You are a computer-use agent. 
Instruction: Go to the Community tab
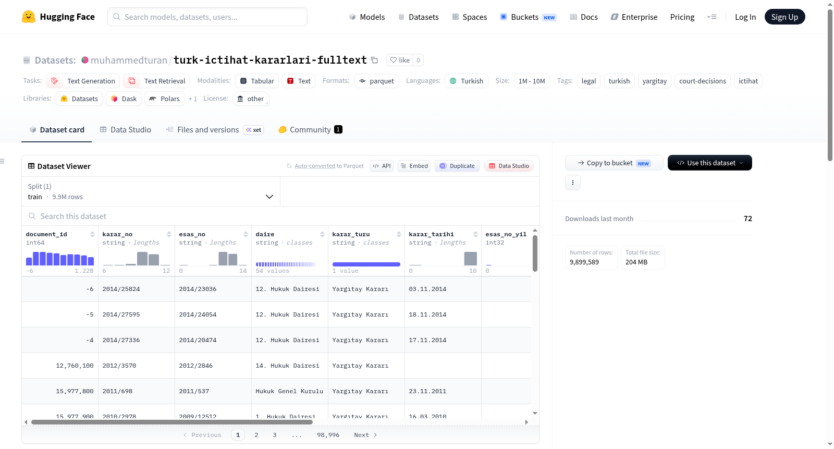(x=310, y=130)
